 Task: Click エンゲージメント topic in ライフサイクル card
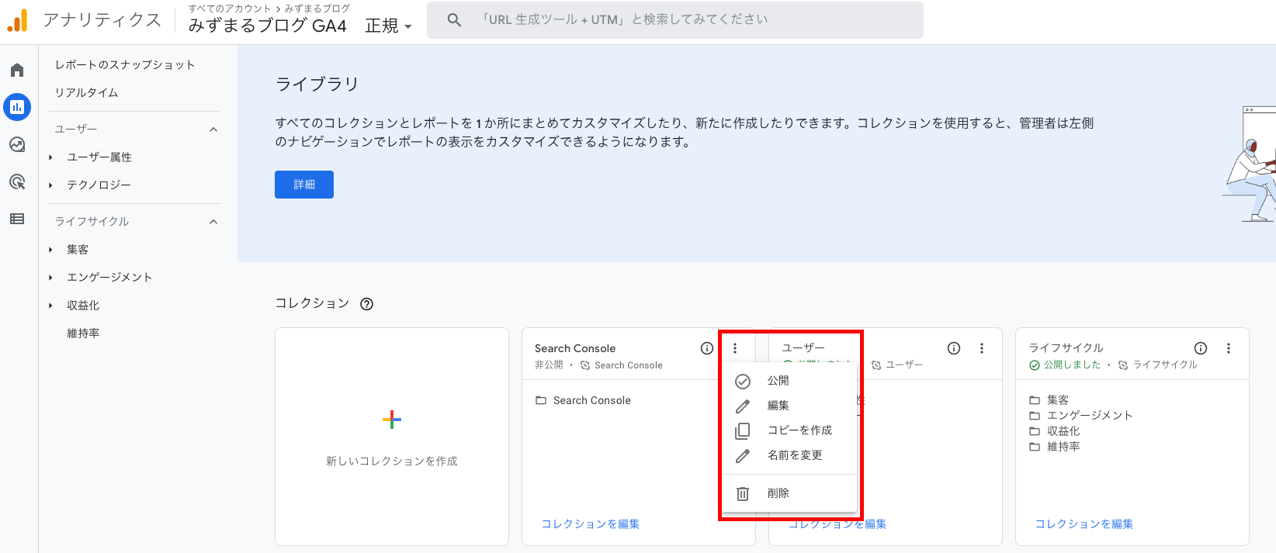click(x=1090, y=416)
